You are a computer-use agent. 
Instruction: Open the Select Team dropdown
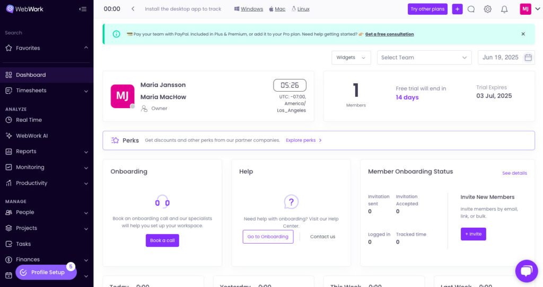click(424, 57)
